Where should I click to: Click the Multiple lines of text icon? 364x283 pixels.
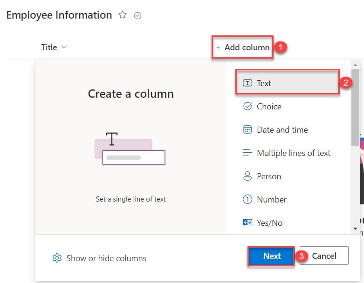(247, 153)
